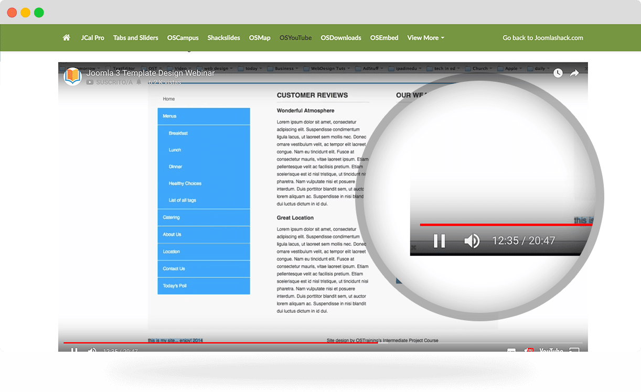Go to the home icon in navbar
This screenshot has height=392, width=641.
[x=66, y=38]
